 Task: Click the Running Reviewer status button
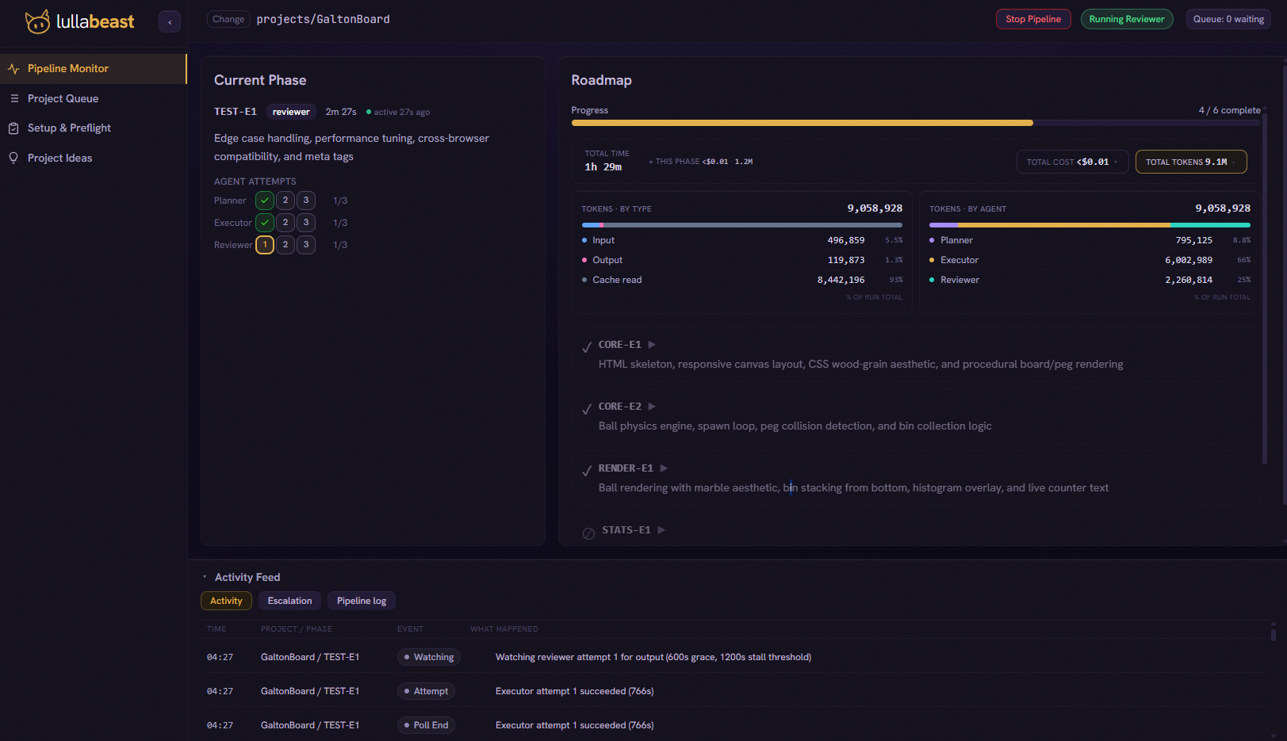tap(1127, 19)
